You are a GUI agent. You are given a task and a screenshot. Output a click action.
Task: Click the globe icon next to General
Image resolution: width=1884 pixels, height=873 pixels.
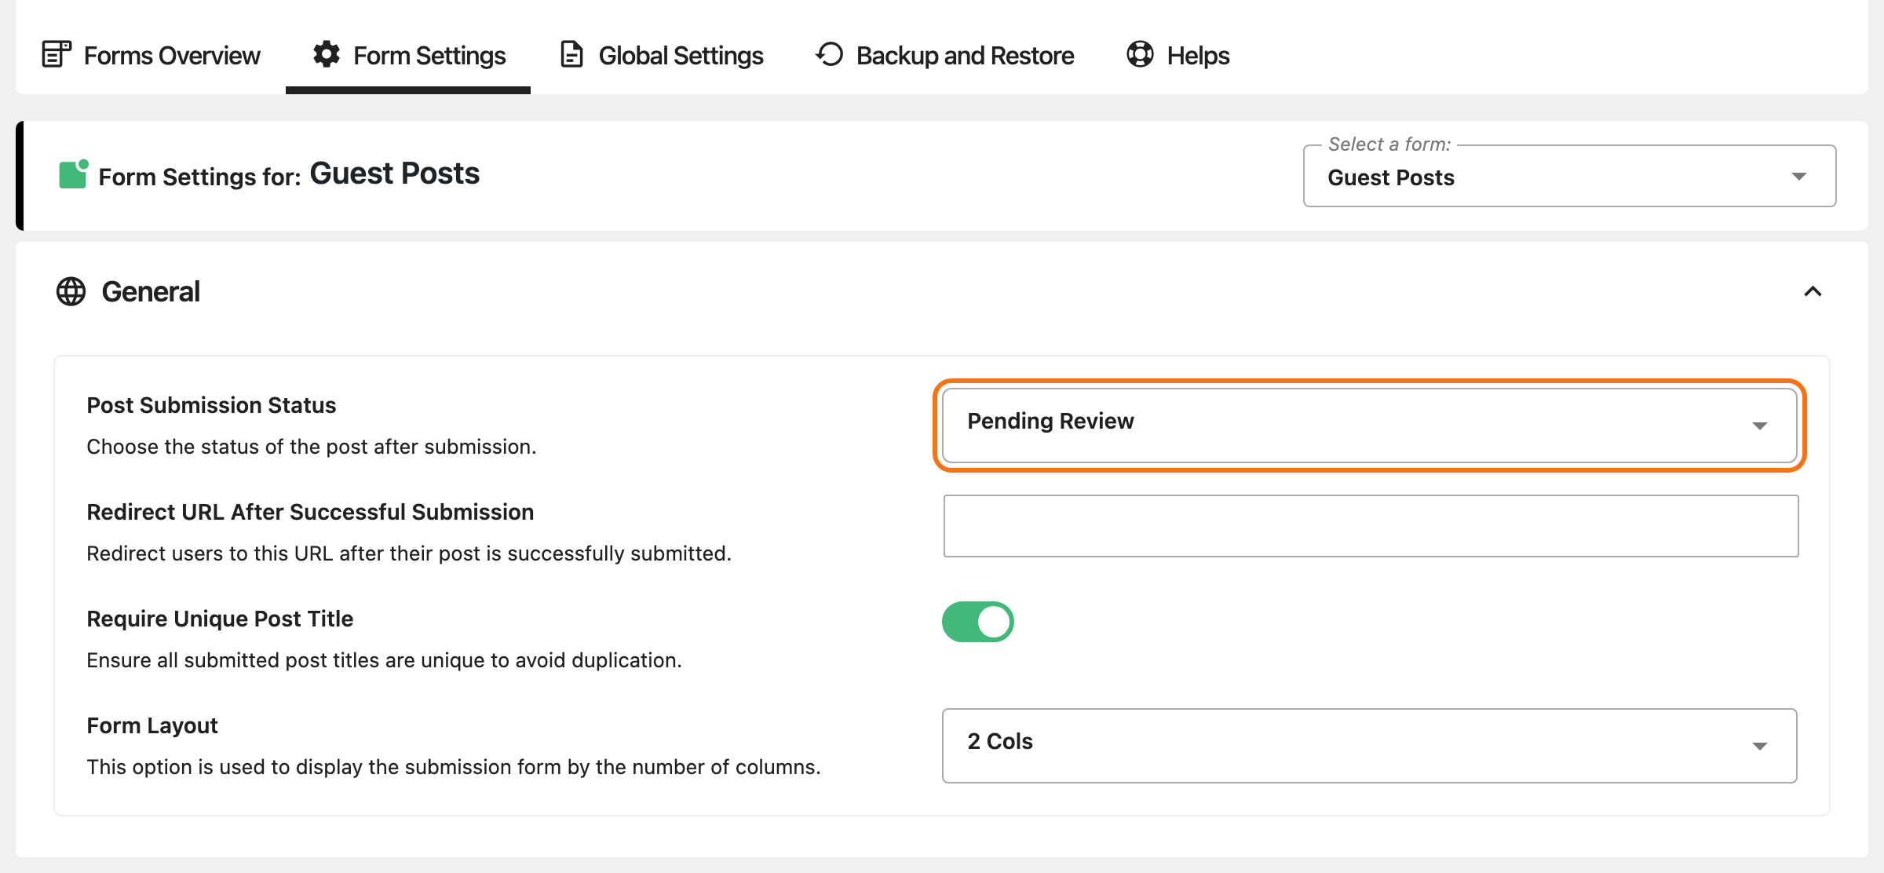tap(71, 291)
